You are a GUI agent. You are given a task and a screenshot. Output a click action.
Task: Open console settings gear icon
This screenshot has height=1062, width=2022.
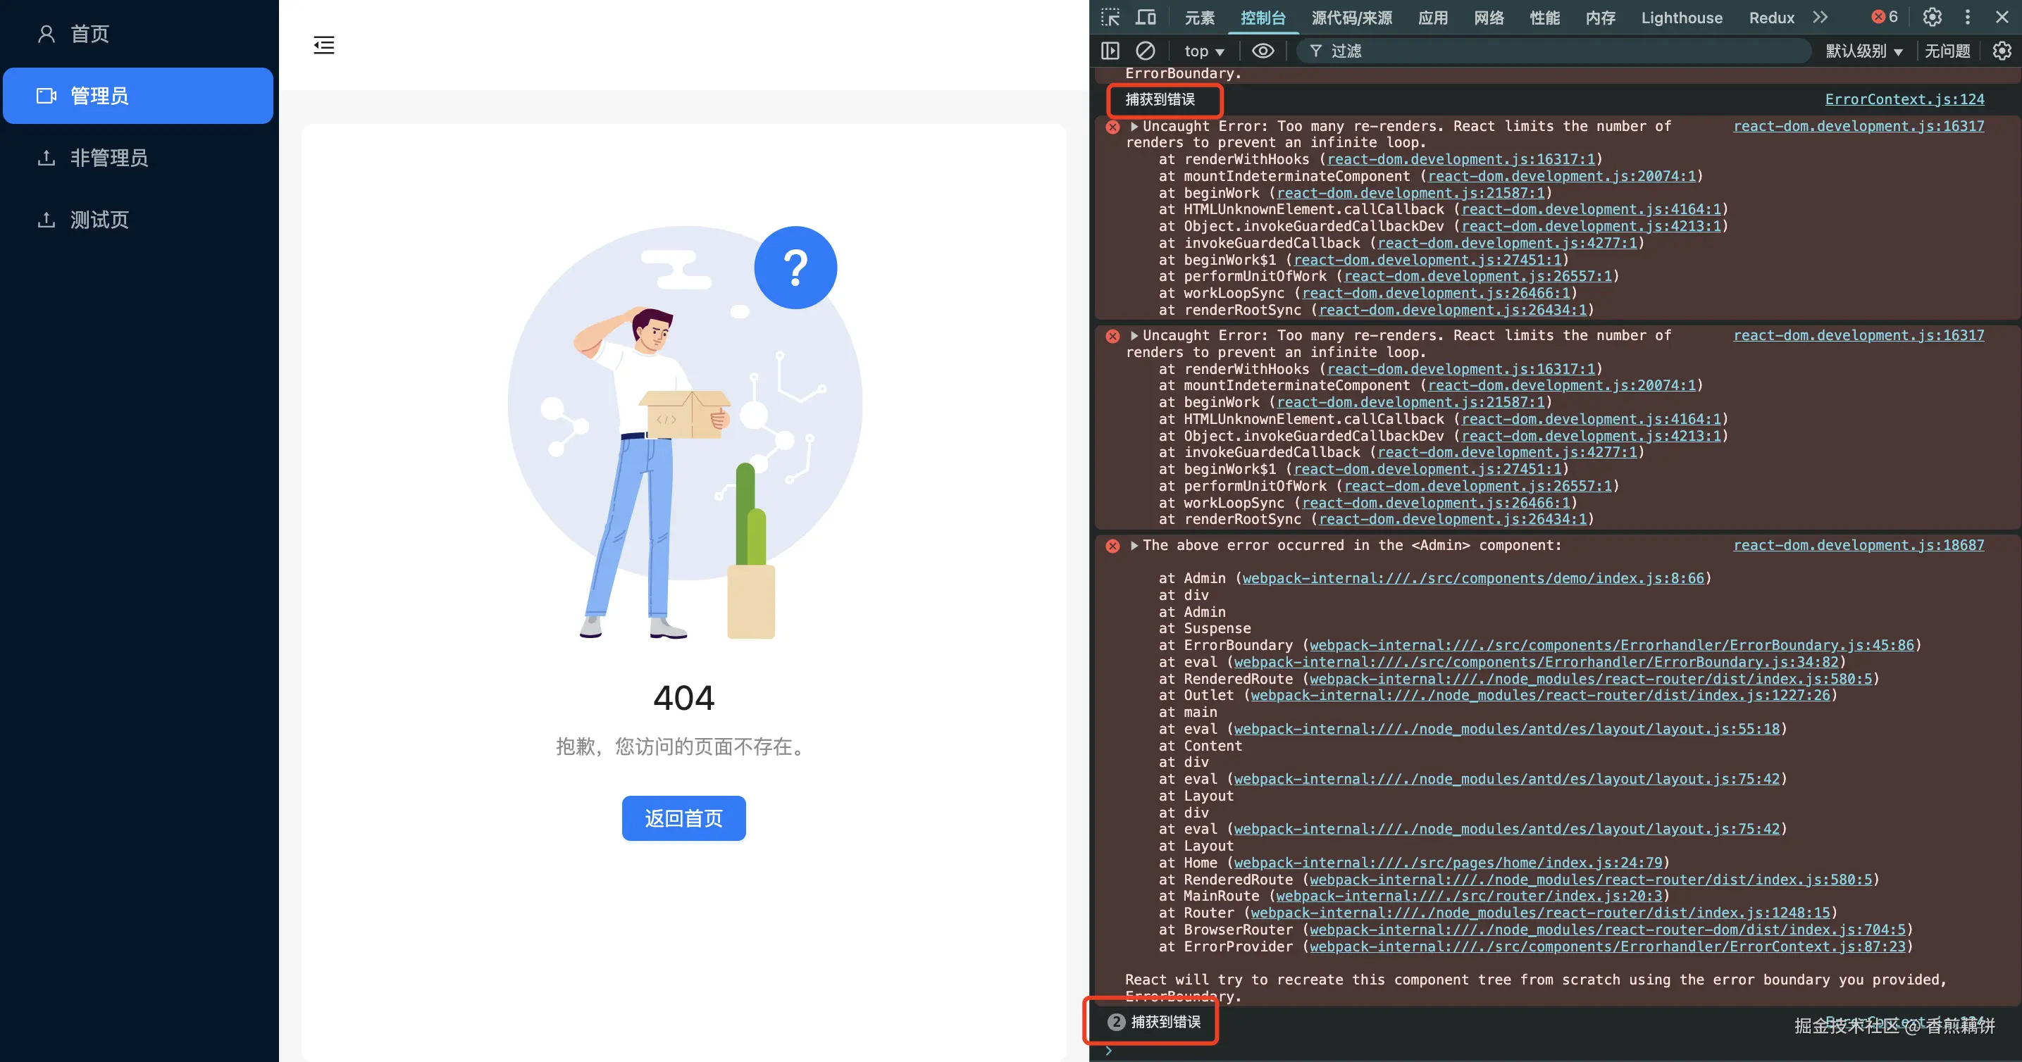pyautogui.click(x=2002, y=51)
